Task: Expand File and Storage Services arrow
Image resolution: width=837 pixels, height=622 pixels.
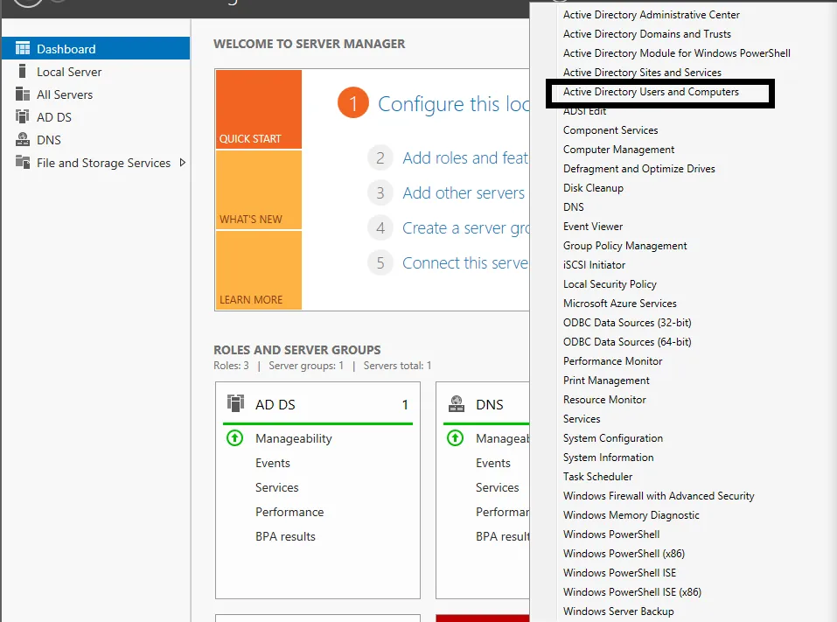Action: pos(183,163)
